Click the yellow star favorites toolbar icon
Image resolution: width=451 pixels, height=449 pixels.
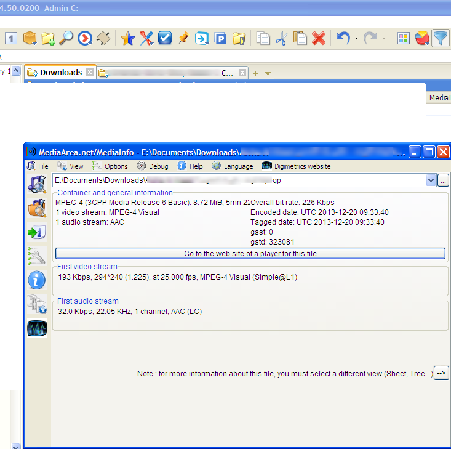[127, 39]
